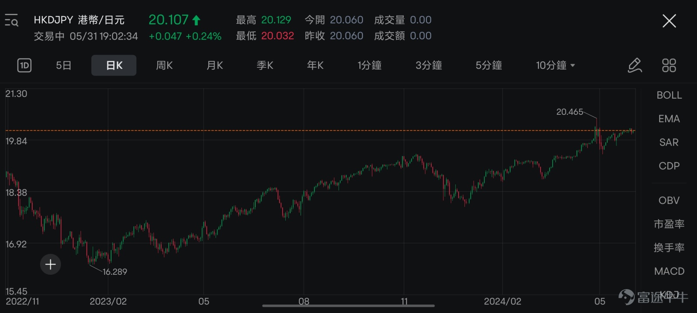Enable the EMA indicator
The width and height of the screenshot is (697, 313).
669,119
